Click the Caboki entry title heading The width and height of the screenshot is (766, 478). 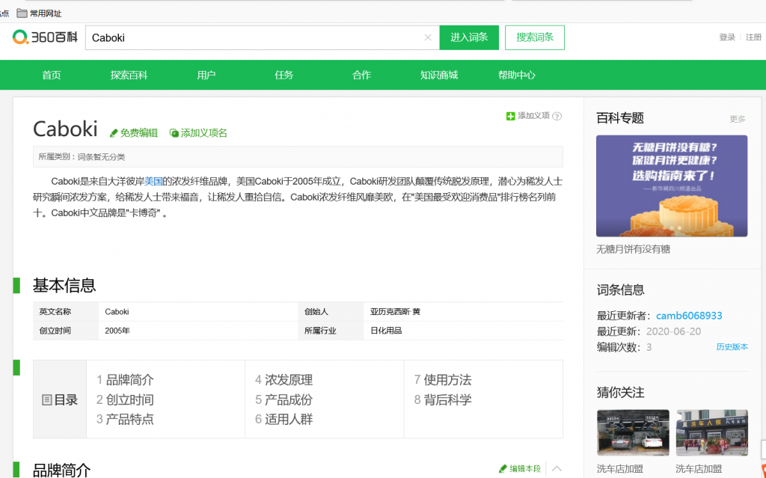tap(65, 129)
